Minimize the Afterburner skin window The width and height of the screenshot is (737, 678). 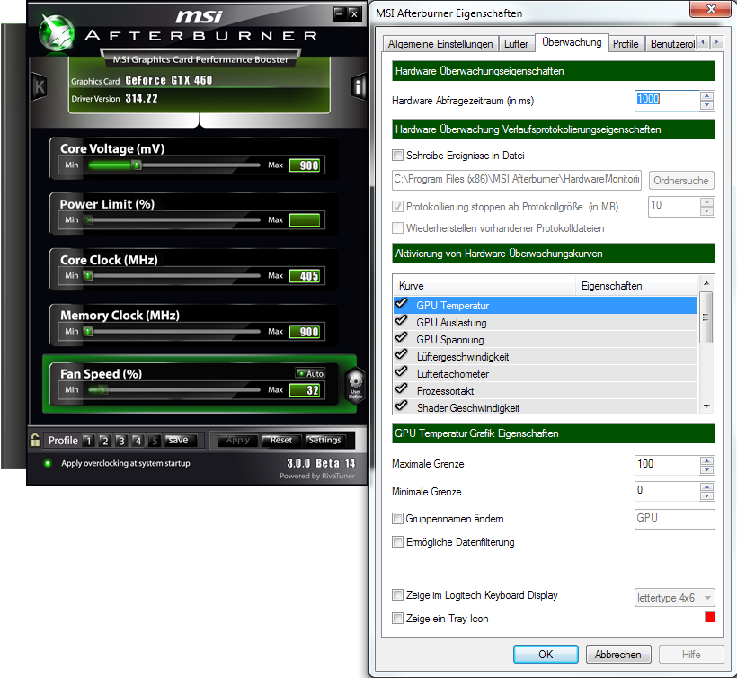(340, 14)
